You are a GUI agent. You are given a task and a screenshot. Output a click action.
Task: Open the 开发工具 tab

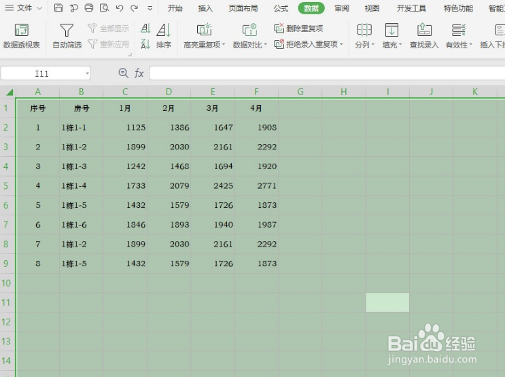[411, 8]
